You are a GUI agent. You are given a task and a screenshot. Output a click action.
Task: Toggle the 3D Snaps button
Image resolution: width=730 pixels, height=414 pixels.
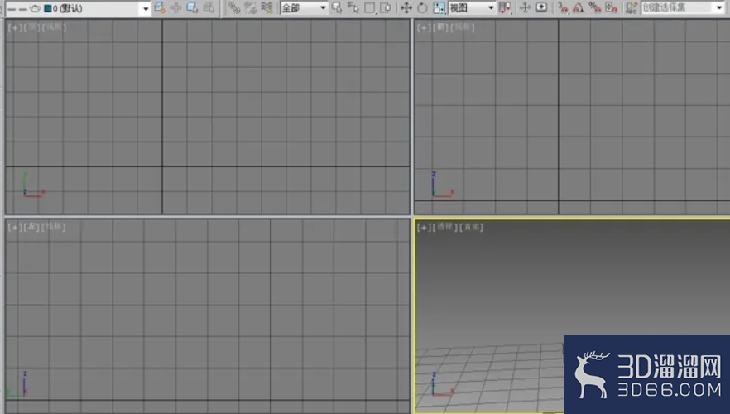coord(564,8)
